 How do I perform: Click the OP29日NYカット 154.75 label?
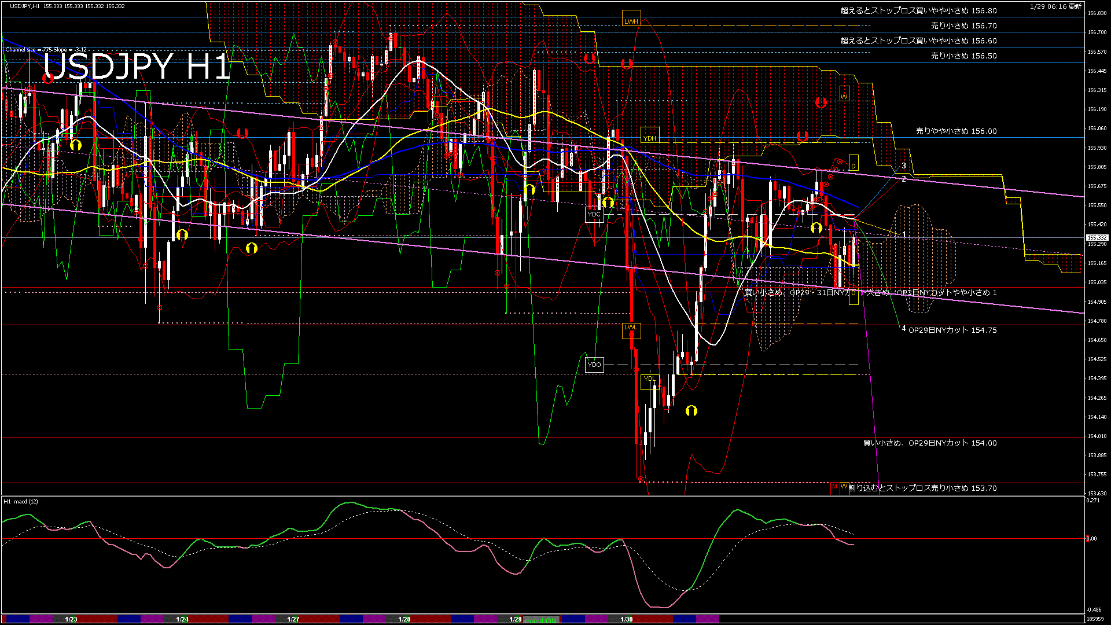tap(952, 330)
